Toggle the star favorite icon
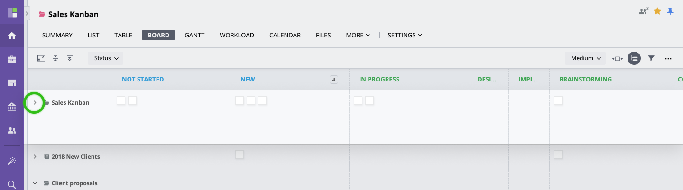Screen dimensions: 683x190 tap(657, 11)
